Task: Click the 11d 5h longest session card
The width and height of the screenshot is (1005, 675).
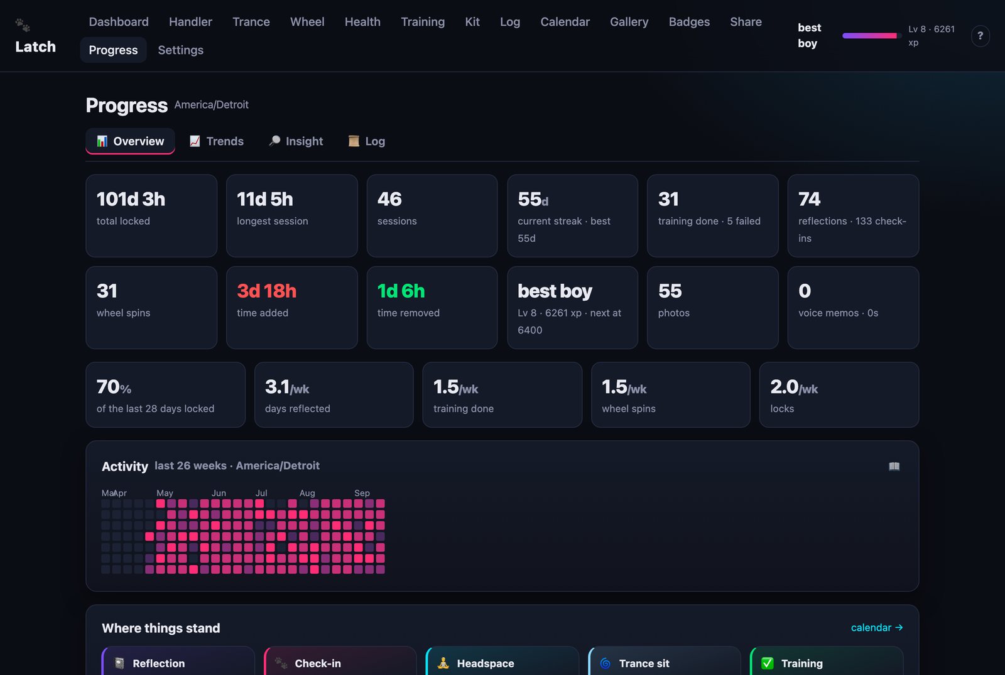Action: [x=292, y=216]
